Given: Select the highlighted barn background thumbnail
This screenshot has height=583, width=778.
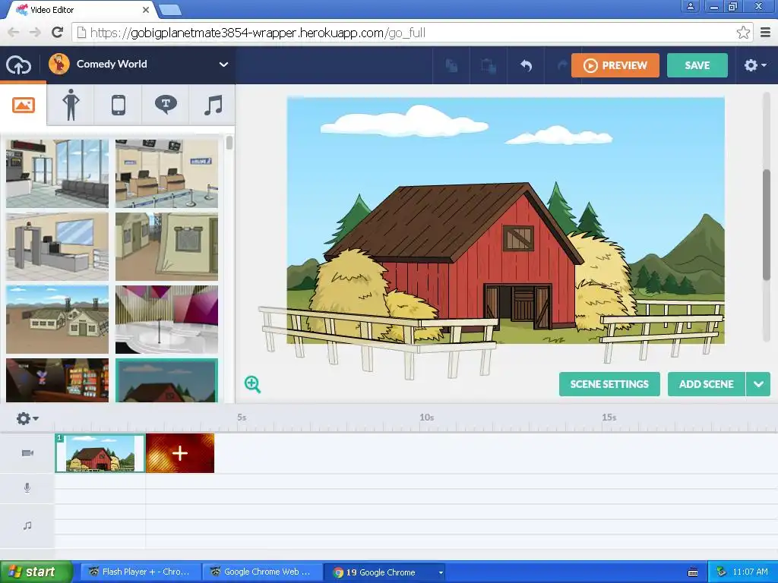Looking at the screenshot, I should tap(166, 380).
